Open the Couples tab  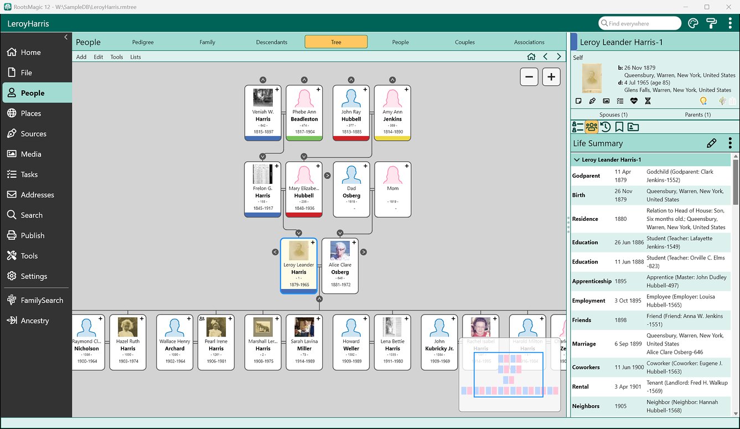(x=465, y=42)
